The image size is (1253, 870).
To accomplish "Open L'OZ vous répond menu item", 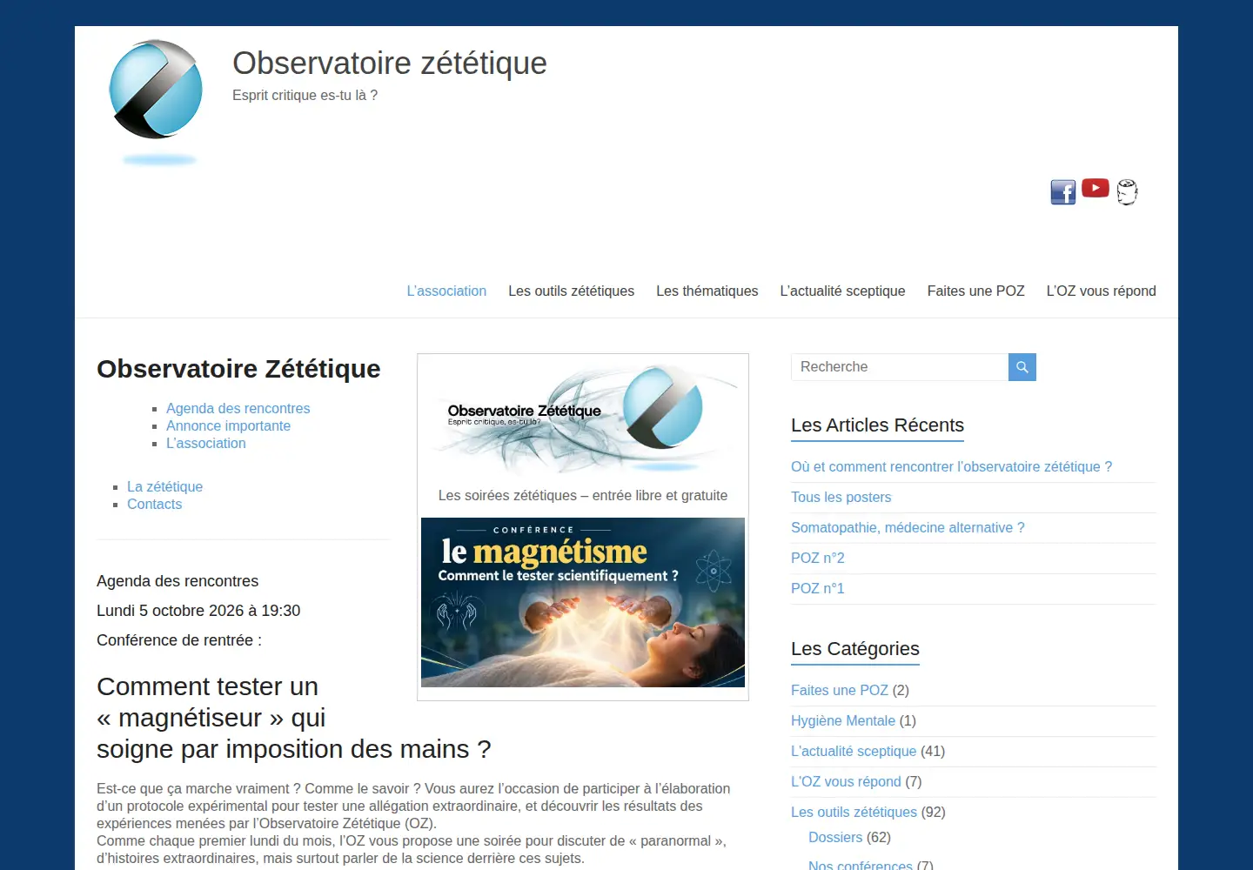I will click(1101, 291).
